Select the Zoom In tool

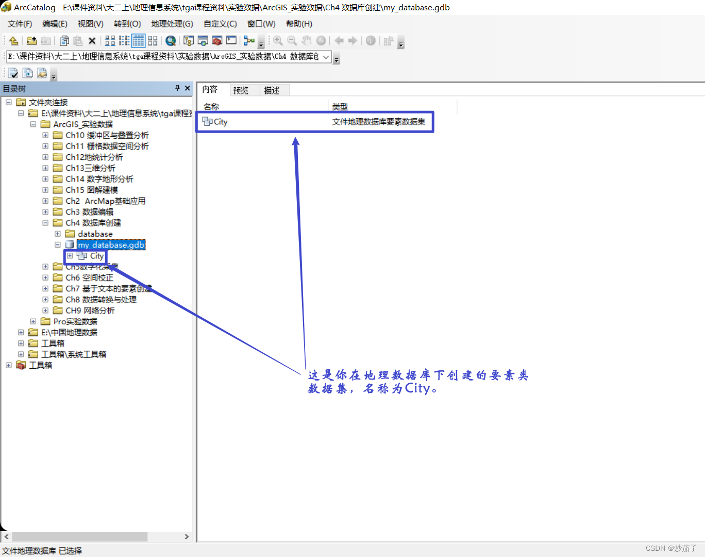point(278,41)
